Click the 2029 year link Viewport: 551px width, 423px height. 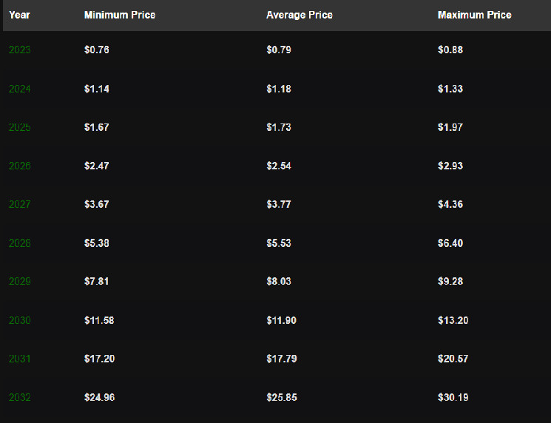click(x=19, y=282)
